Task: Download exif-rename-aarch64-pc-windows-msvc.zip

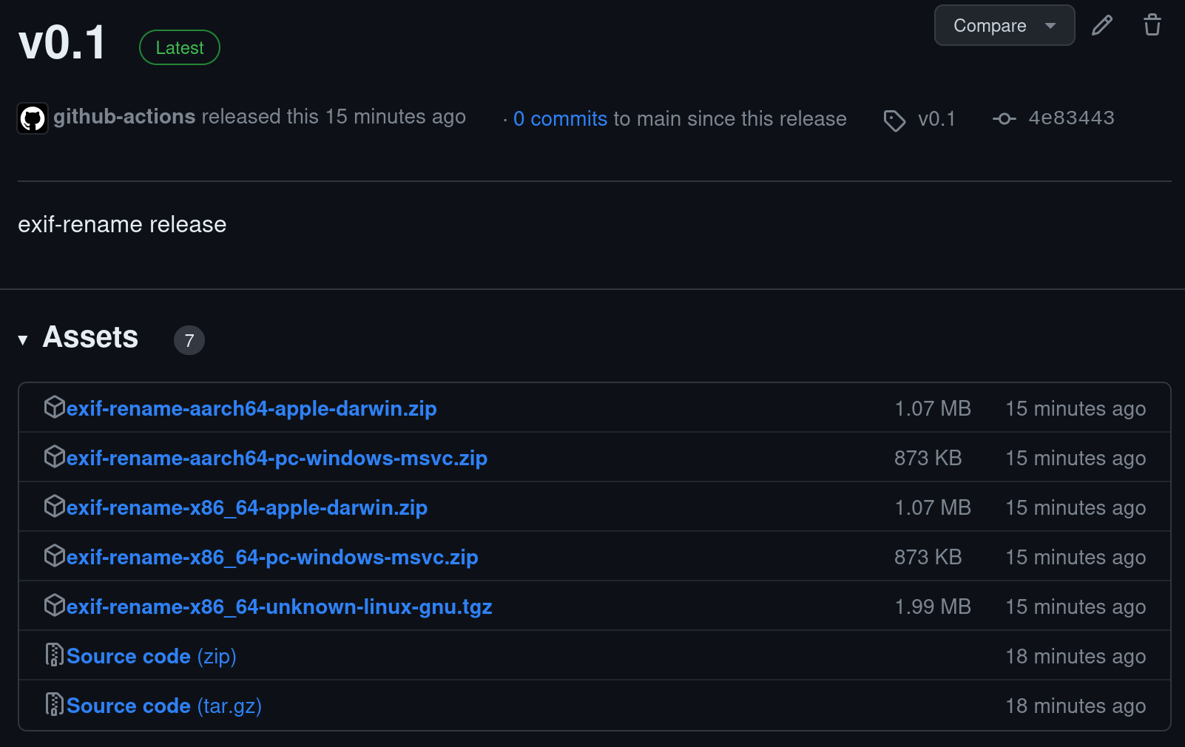Action: (x=277, y=459)
